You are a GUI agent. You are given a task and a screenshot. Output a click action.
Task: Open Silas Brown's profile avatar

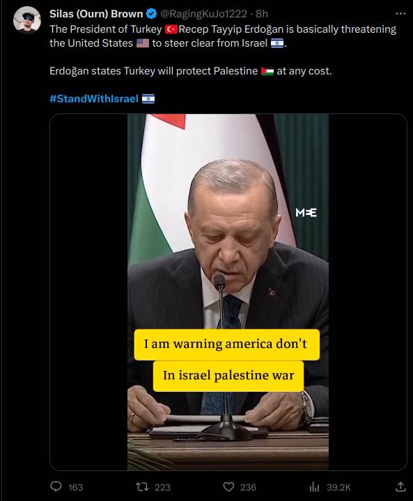coord(27,19)
